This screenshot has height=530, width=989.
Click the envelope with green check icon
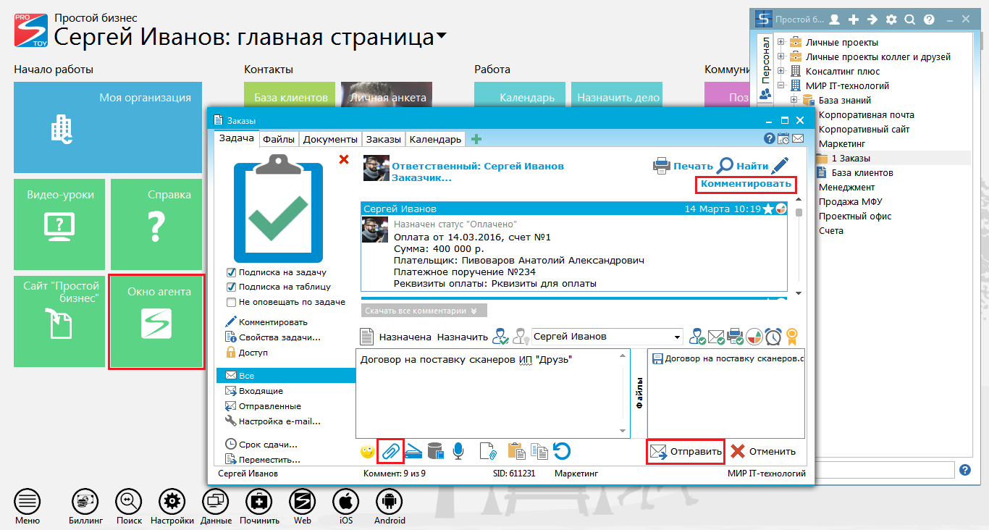tap(716, 337)
